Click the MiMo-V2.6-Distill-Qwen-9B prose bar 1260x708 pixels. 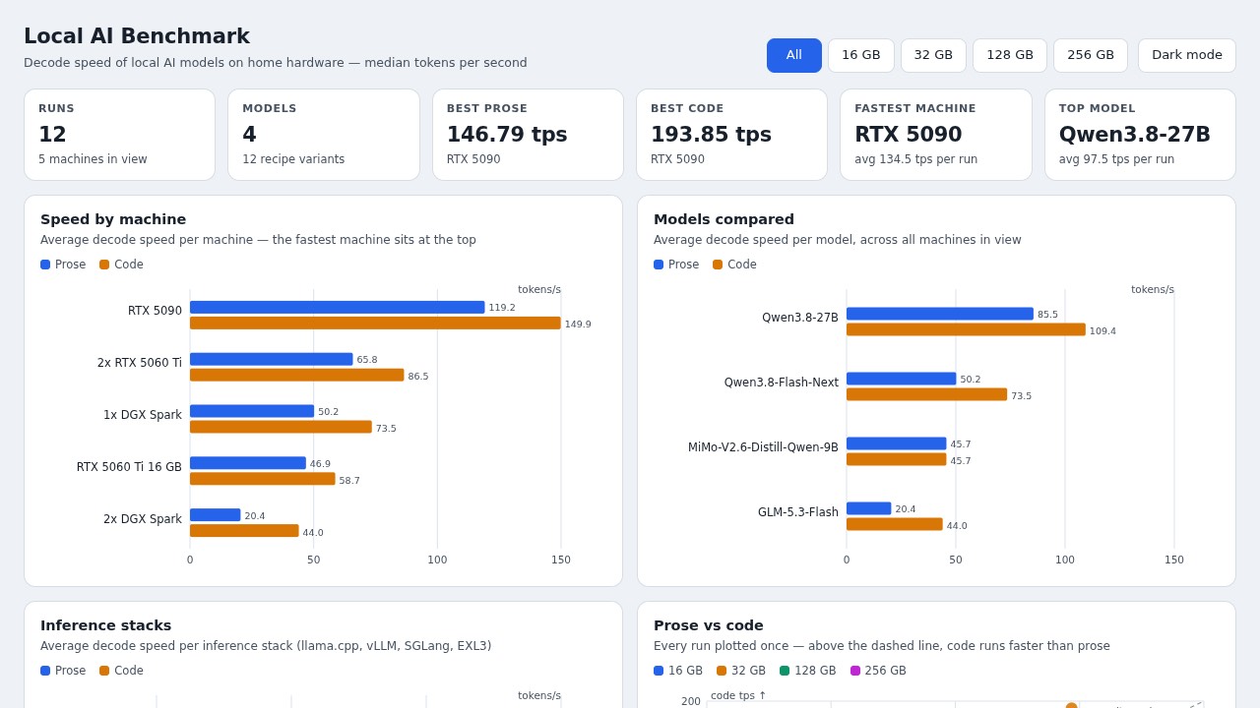(x=897, y=443)
